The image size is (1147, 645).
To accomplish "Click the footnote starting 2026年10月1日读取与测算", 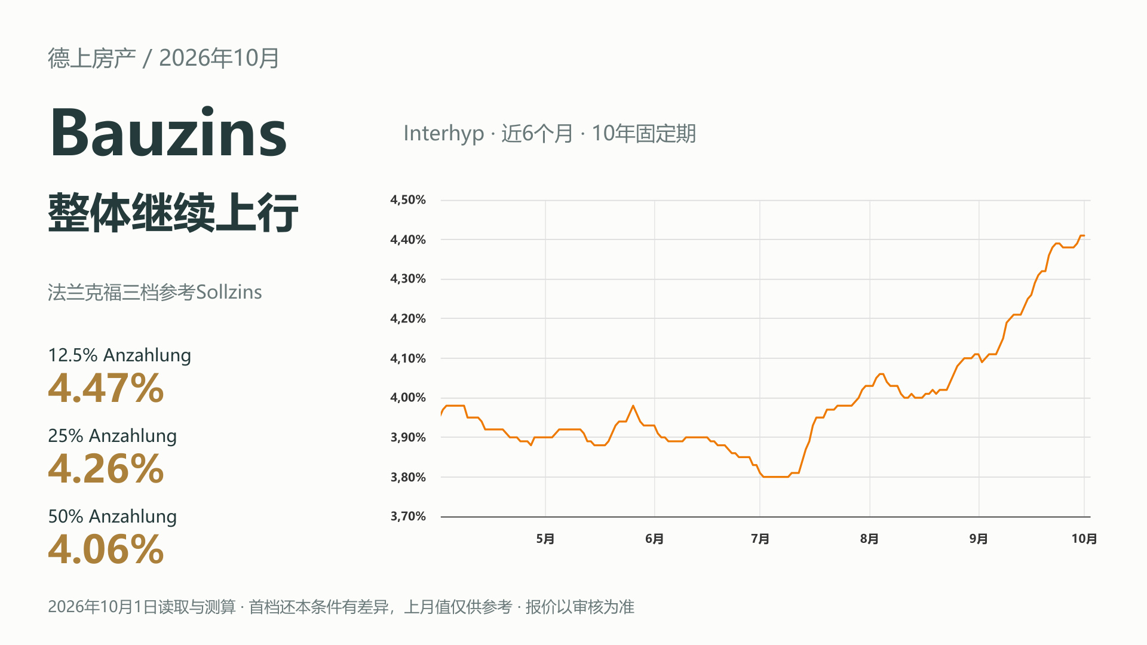I will pyautogui.click(x=341, y=607).
